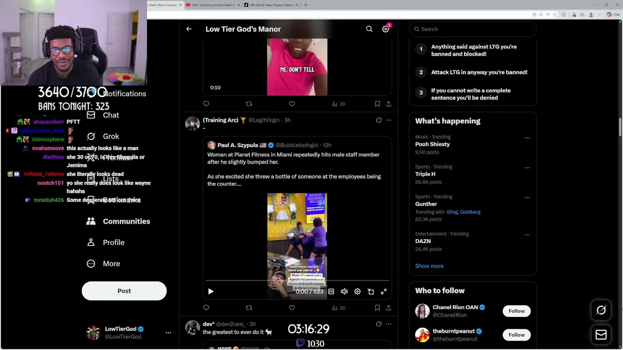The width and height of the screenshot is (623, 350).
Task: Open the Triple H trending topic
Action: pos(425,174)
